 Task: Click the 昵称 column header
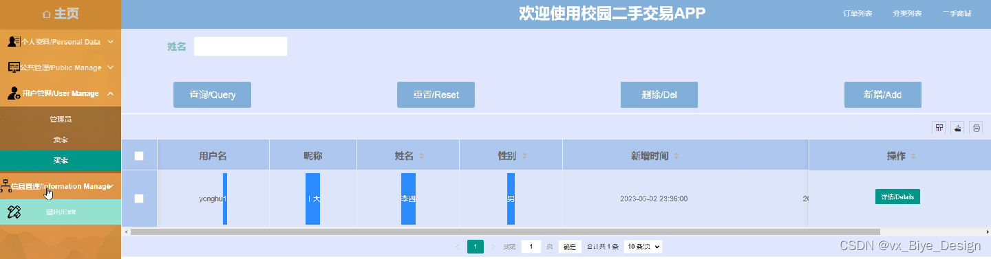tap(313, 156)
